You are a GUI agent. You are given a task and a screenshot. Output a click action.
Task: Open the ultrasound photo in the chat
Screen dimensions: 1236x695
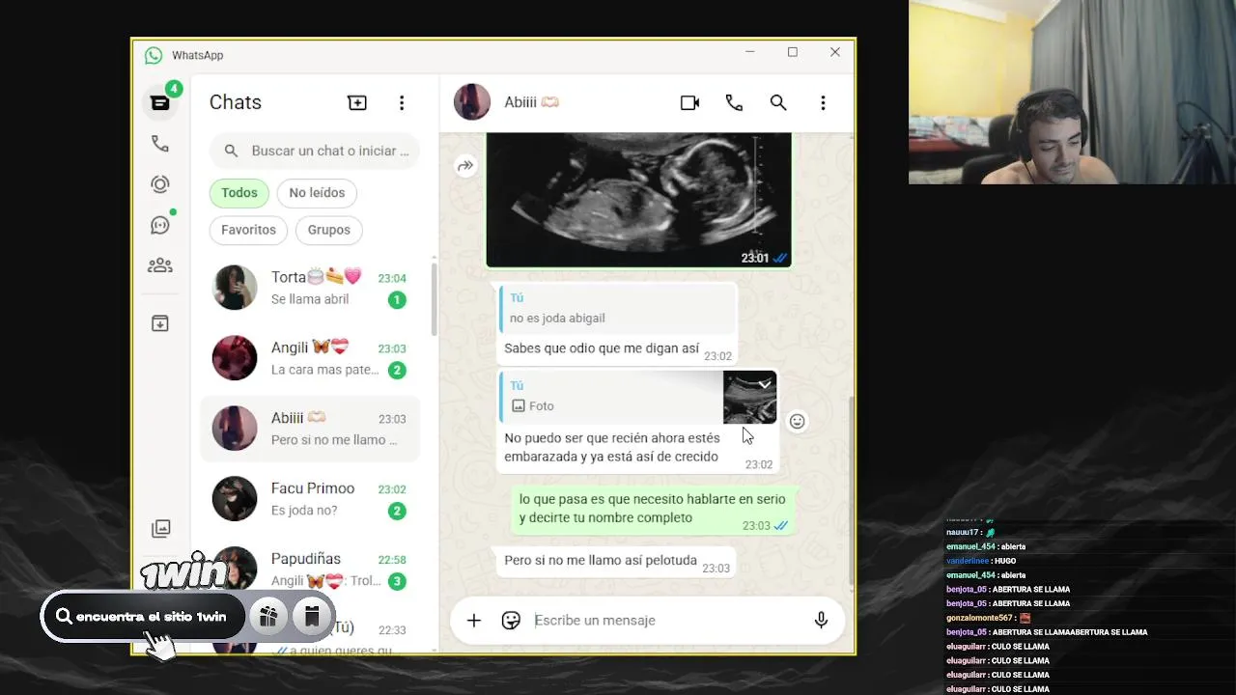click(638, 200)
